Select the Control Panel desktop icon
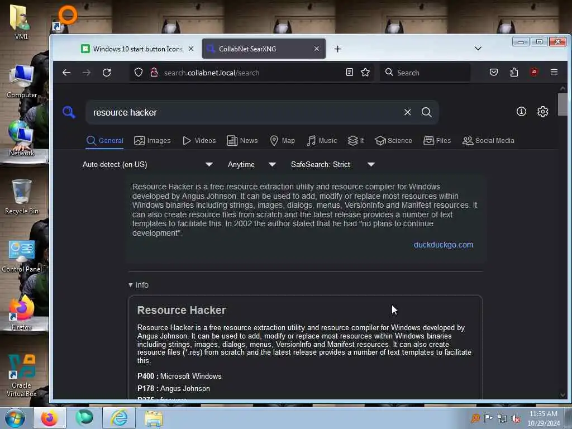Image resolution: width=572 pixels, height=429 pixels. pyautogui.click(x=22, y=255)
